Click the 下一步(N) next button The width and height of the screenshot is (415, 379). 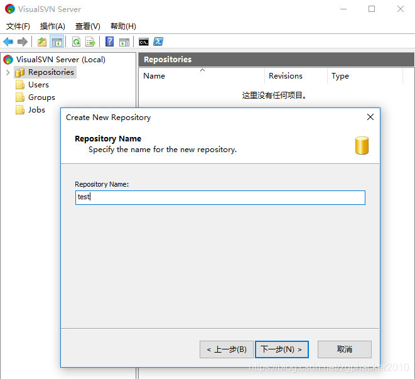click(282, 349)
